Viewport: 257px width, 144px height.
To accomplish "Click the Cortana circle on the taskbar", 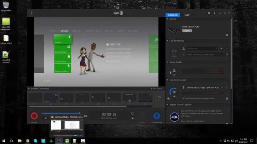I will [x=12, y=141].
